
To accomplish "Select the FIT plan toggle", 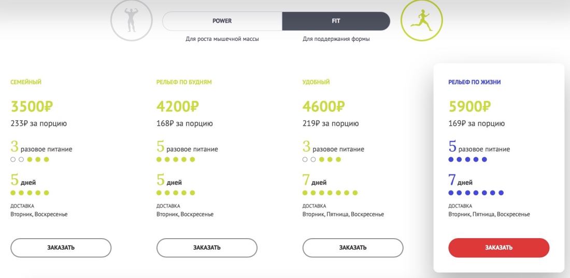I will [336, 21].
